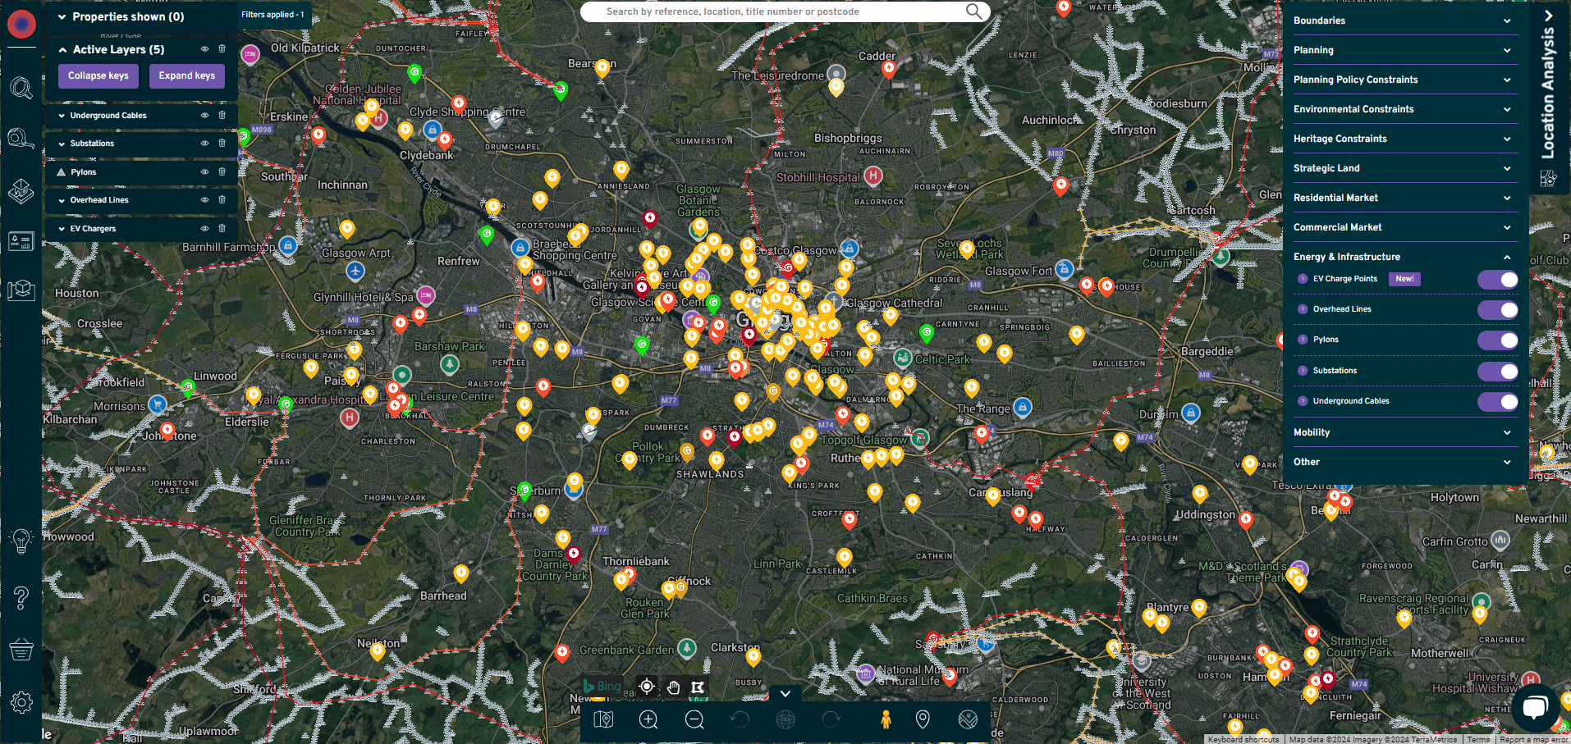The height and width of the screenshot is (744, 1571).
Task: Expand the Substations layer key
Action: 62,144
